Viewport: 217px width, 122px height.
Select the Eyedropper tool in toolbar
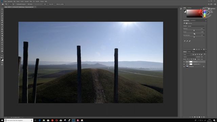coord(2,23)
